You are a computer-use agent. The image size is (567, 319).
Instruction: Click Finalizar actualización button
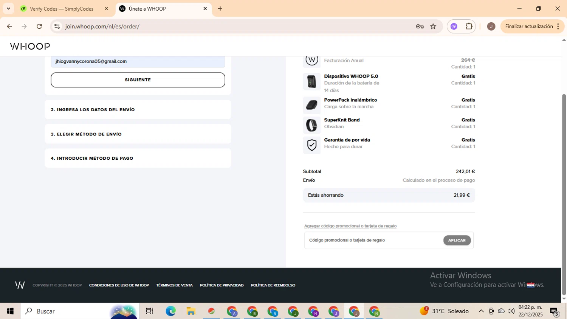[529, 26]
